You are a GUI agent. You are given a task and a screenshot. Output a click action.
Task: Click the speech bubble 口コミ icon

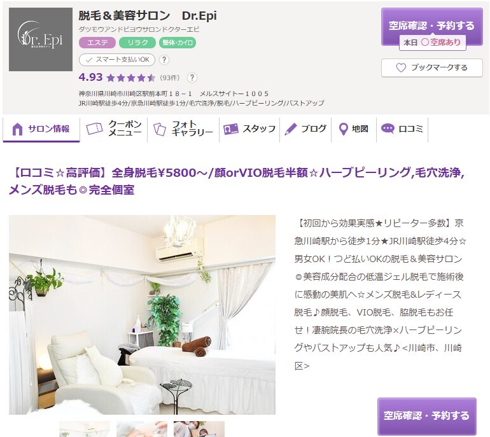pos(388,128)
